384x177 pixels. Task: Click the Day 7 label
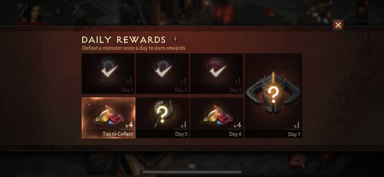(294, 134)
